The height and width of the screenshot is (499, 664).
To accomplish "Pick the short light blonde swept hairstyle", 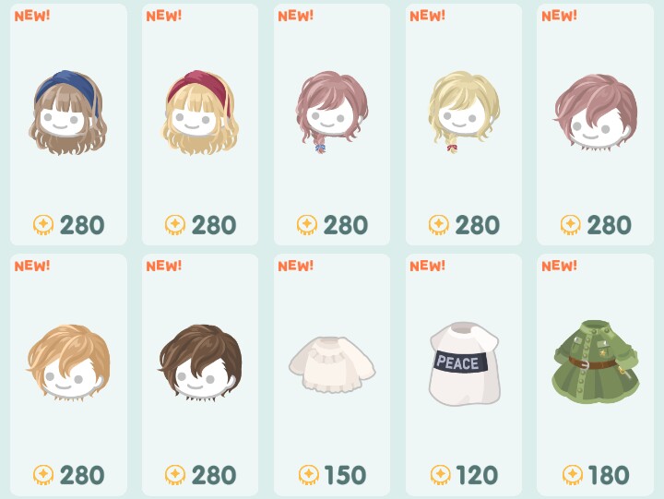I will click(x=68, y=362).
